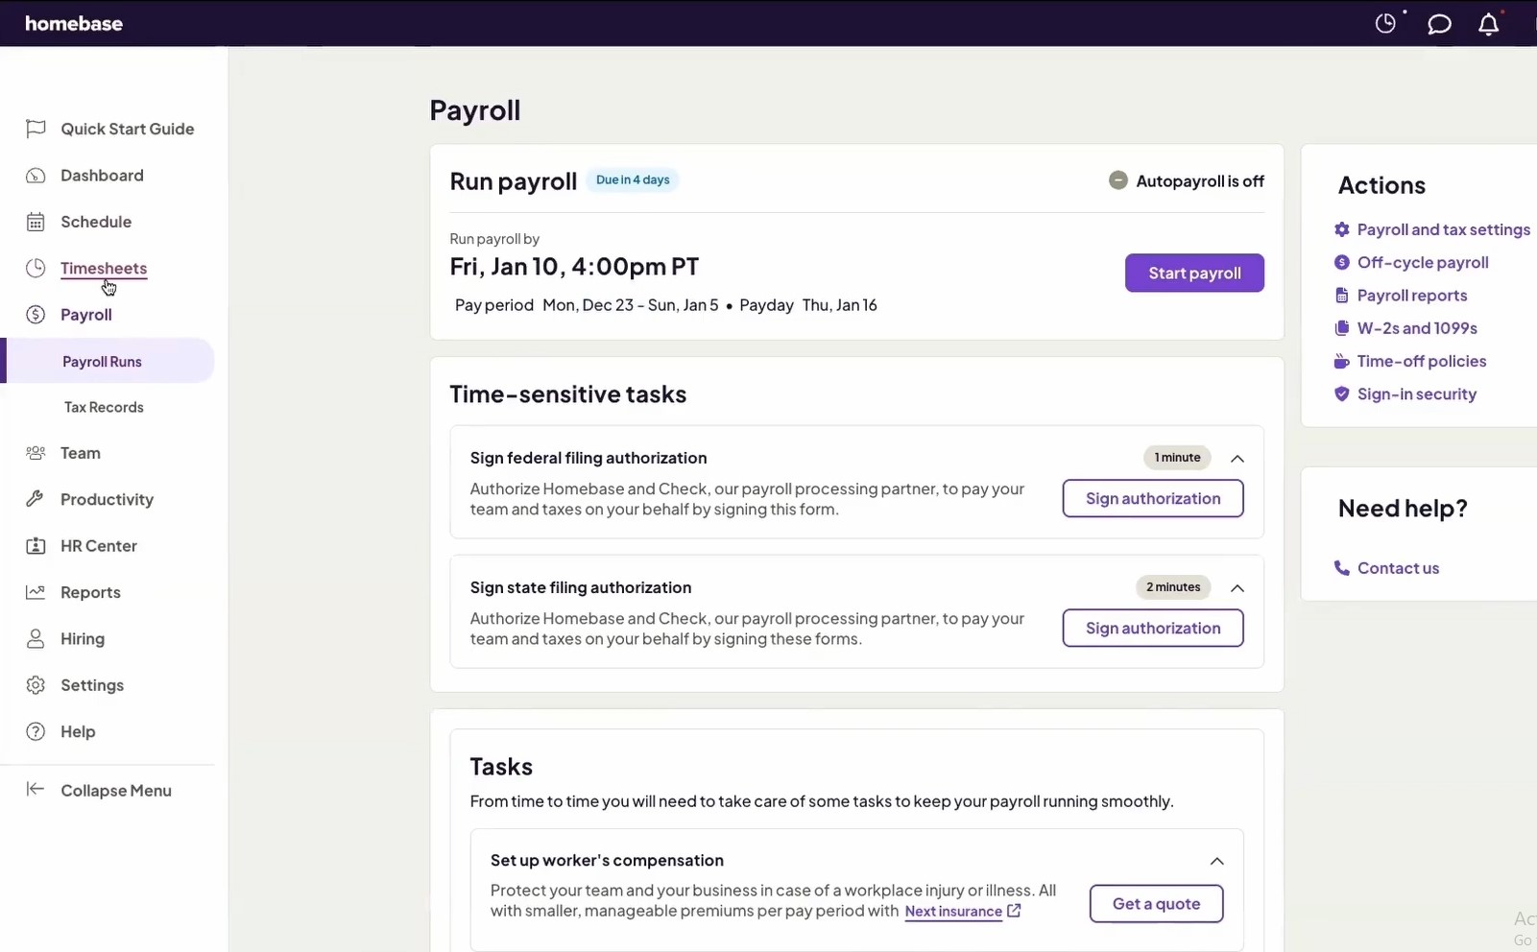Viewport: 1537px width, 952px height.
Task: Select the Schedule calendar icon in sidebar
Action: point(35,221)
